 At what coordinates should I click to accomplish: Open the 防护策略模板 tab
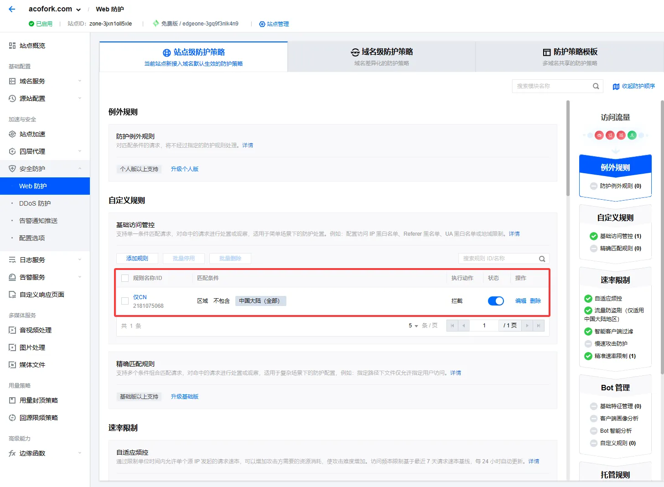[570, 57]
